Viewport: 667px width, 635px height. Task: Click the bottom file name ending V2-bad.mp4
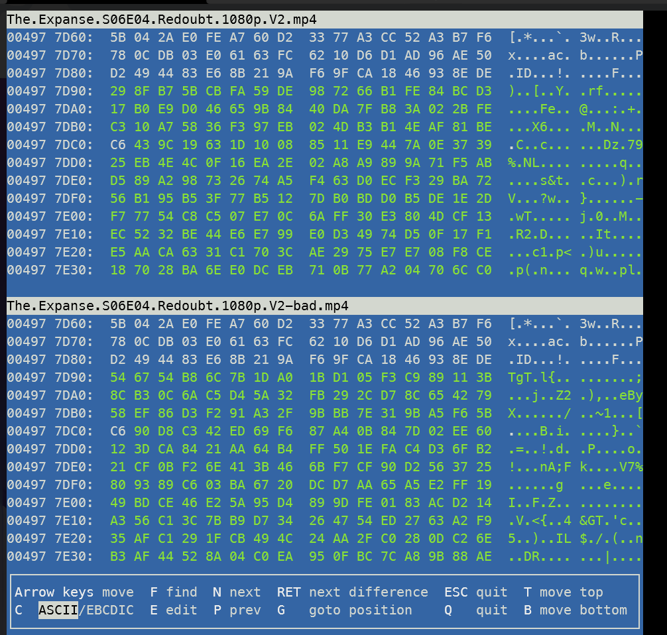pyautogui.click(x=178, y=306)
